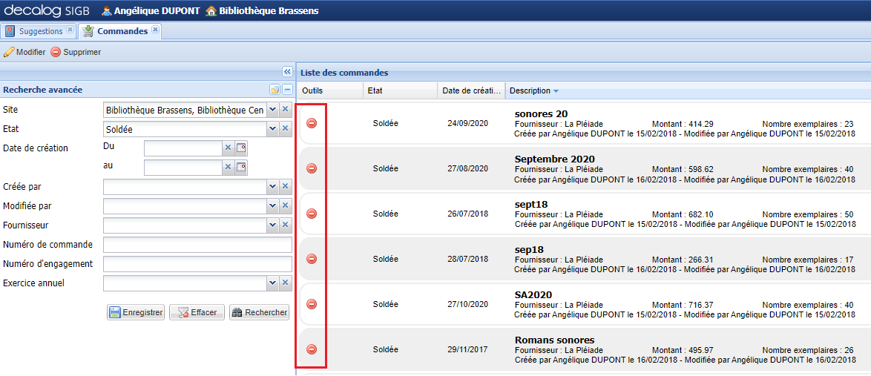Click the saved-search icon in Recherche avancée header
The image size is (871, 376).
click(x=275, y=90)
